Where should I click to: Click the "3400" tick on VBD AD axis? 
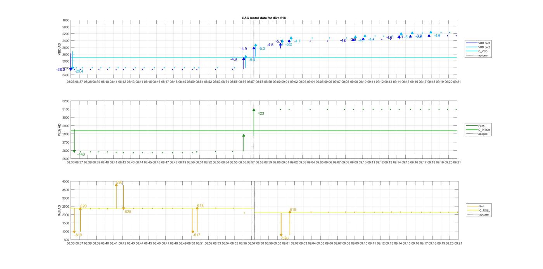[x=66, y=75]
